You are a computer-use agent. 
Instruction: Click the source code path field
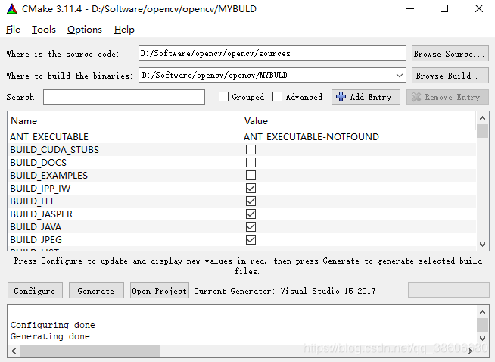click(272, 53)
